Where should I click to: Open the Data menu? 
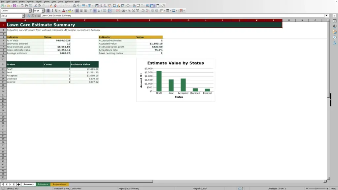54,2
